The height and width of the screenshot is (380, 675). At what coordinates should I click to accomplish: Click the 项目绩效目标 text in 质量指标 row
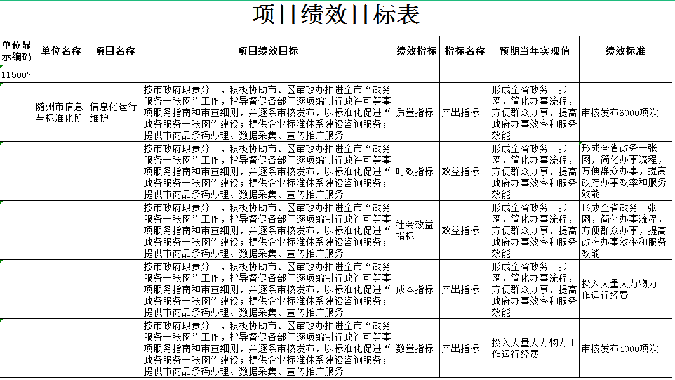pyautogui.click(x=268, y=112)
